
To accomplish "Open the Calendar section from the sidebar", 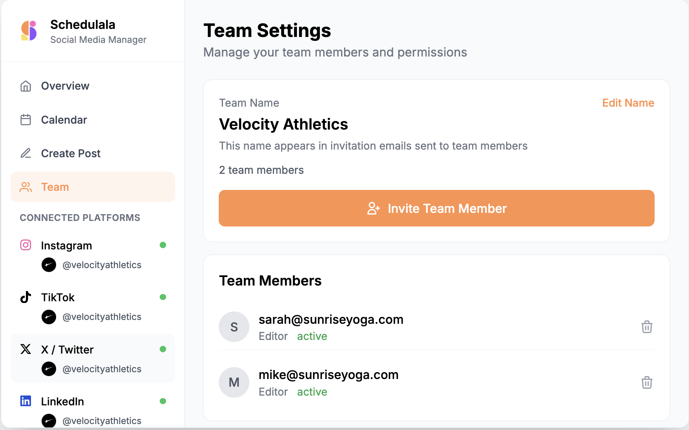I will 64,119.
